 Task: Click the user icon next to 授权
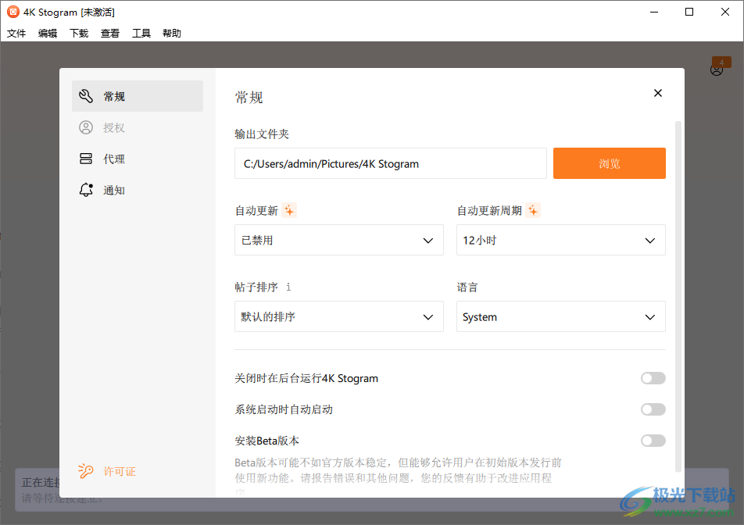point(86,127)
